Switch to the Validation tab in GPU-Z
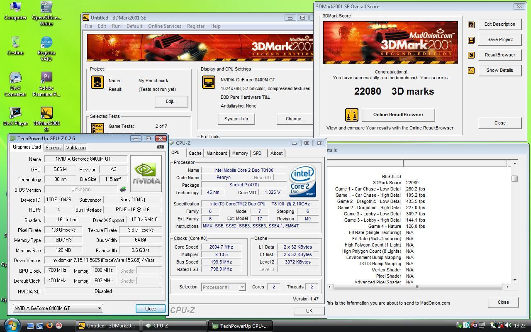 click(x=76, y=148)
